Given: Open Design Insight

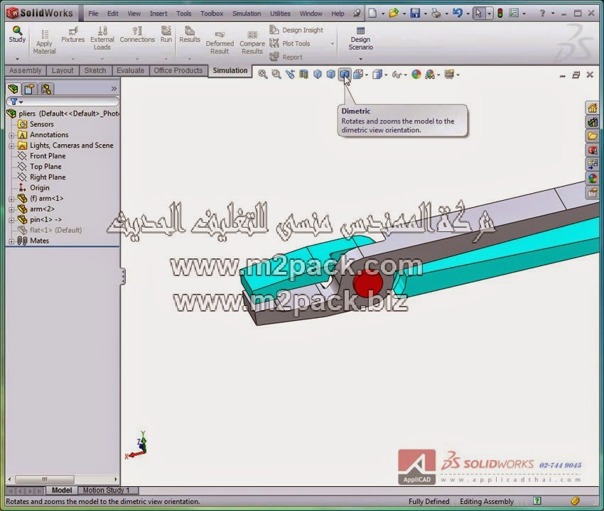Looking at the screenshot, I should 296,30.
